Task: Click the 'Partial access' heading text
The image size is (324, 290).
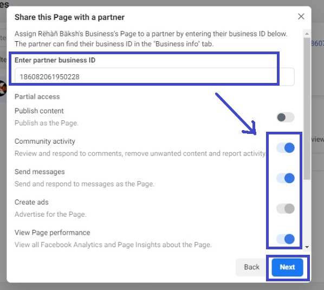Action: pos(37,96)
